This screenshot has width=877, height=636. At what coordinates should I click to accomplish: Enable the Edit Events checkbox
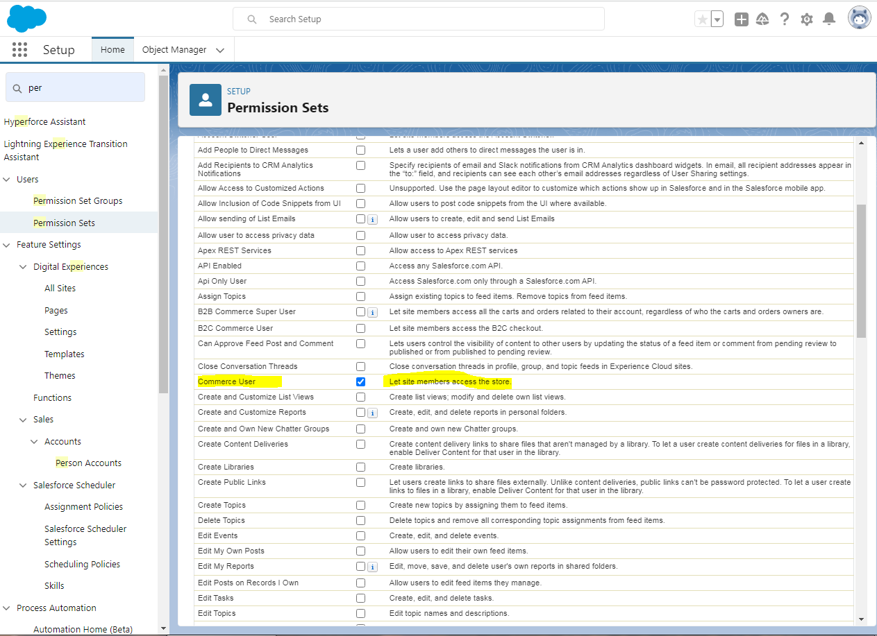coord(360,535)
